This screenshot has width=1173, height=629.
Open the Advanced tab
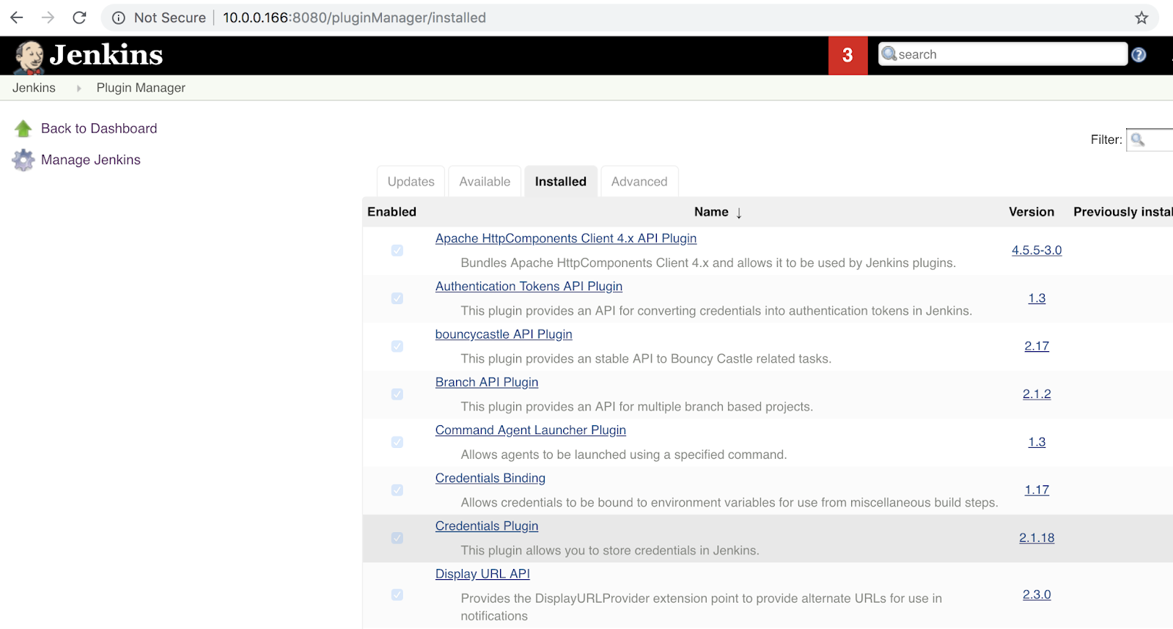click(639, 182)
